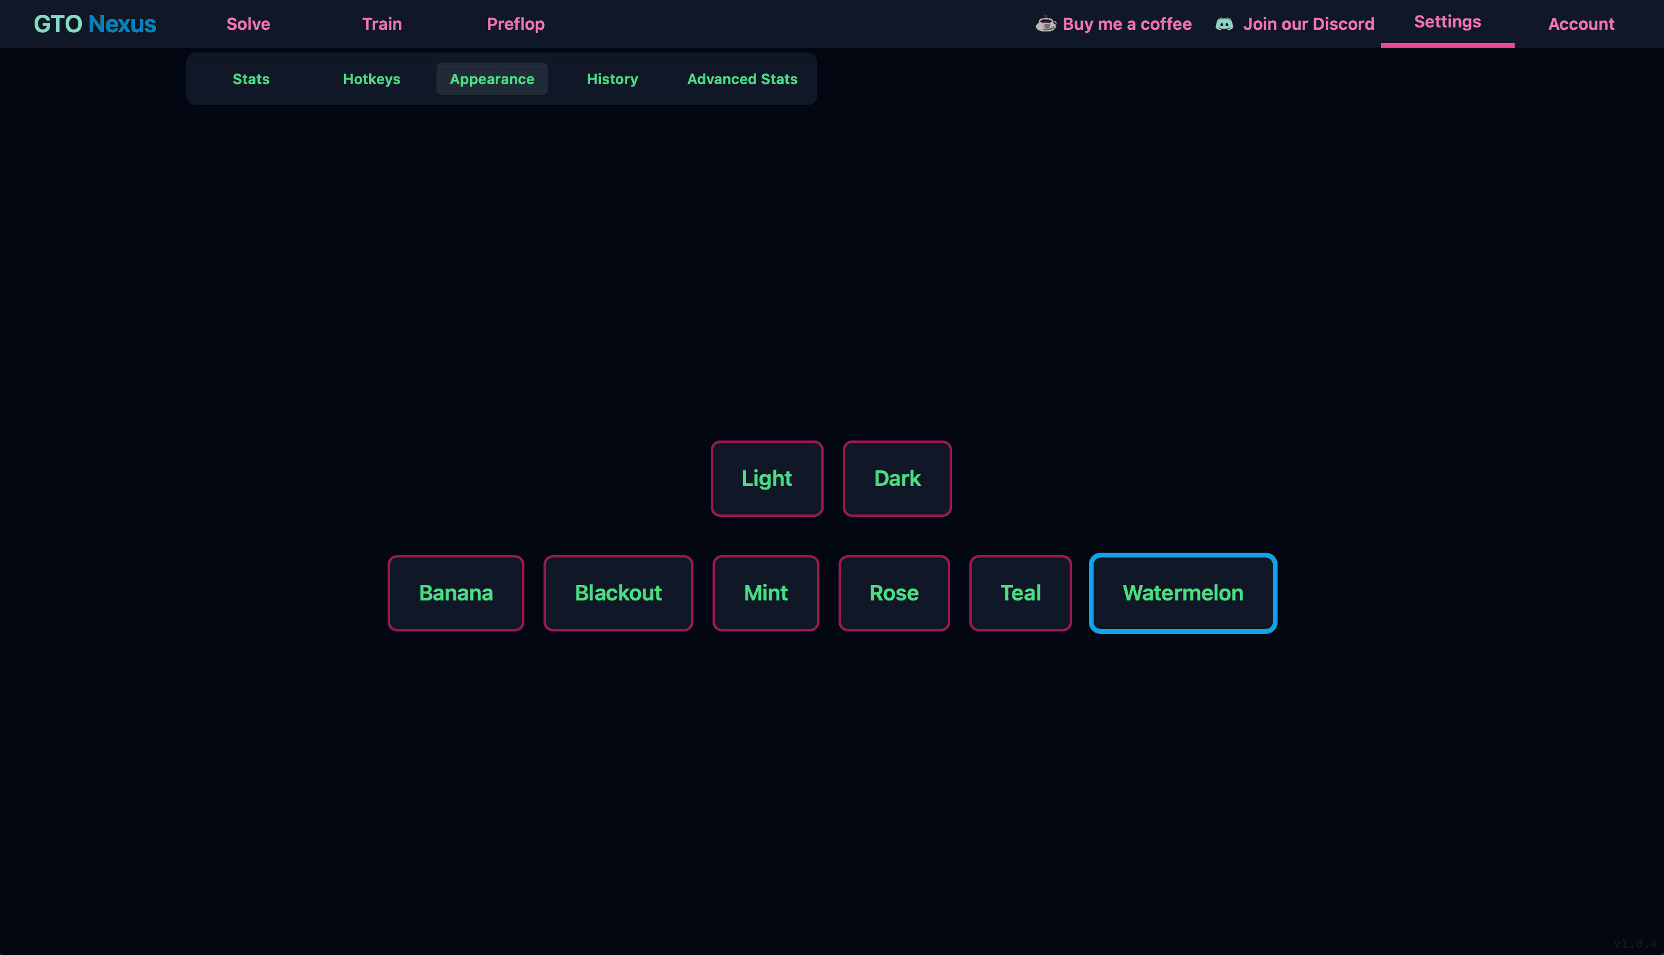Switch to the Hotkeys tab
The width and height of the screenshot is (1664, 955).
[x=372, y=79]
